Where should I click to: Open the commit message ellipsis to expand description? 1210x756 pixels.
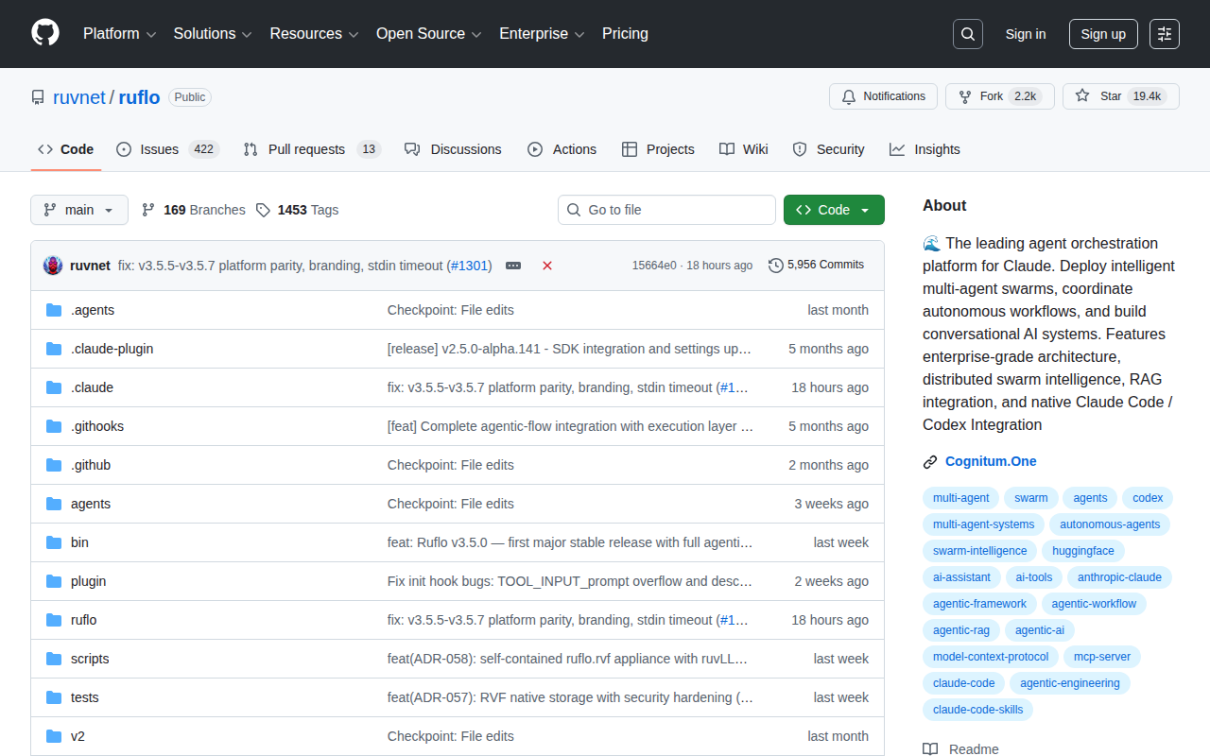(512, 266)
